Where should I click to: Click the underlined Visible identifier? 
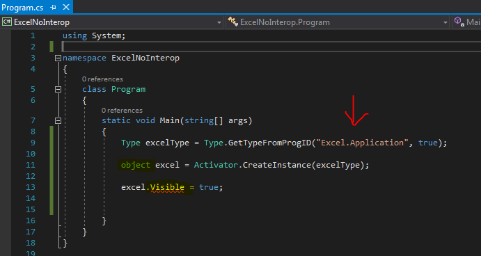click(167, 187)
